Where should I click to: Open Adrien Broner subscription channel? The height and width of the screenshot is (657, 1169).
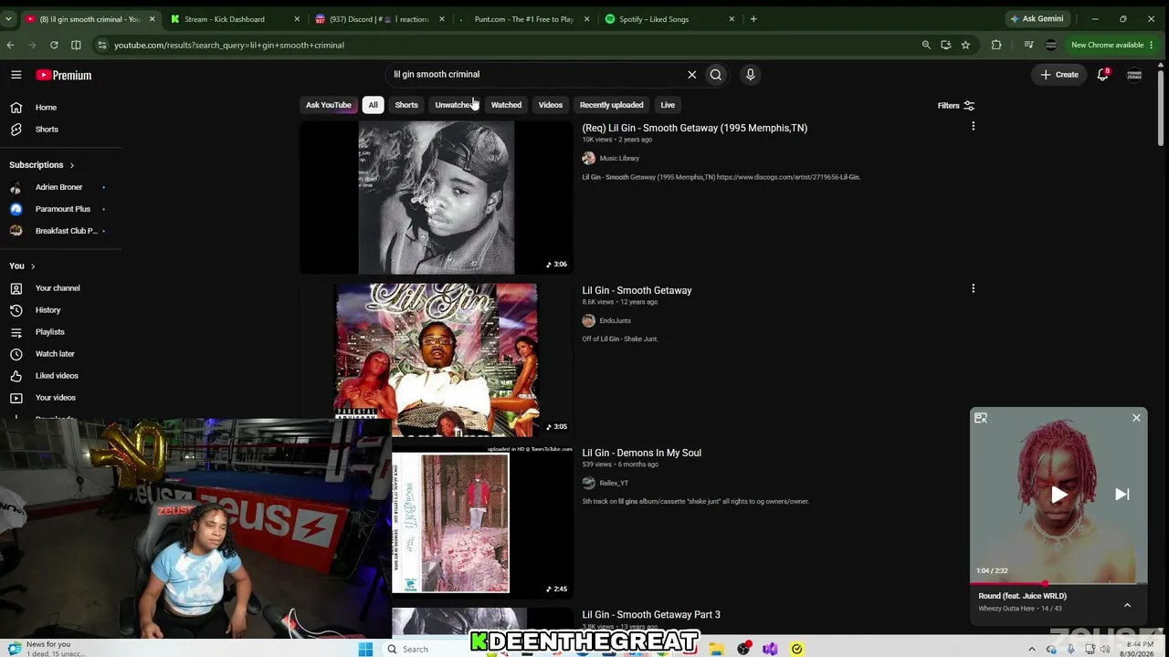pos(58,187)
